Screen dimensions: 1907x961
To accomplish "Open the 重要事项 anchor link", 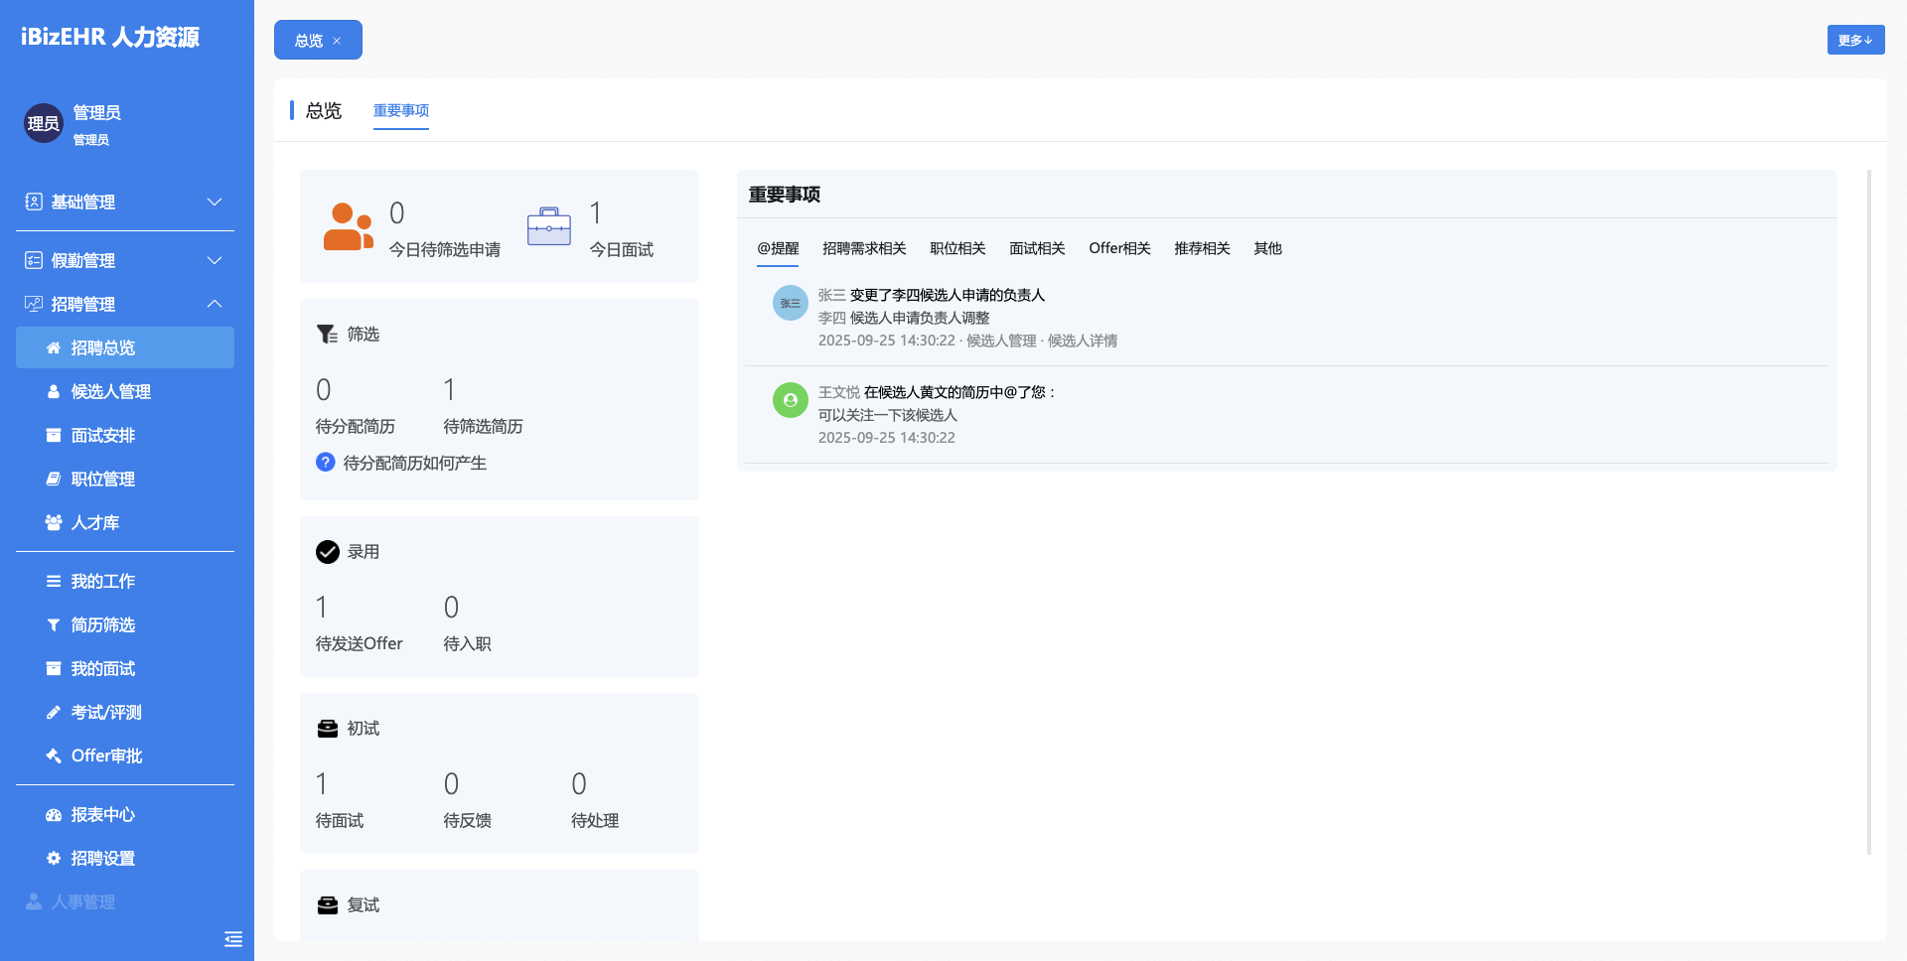I will 400,110.
